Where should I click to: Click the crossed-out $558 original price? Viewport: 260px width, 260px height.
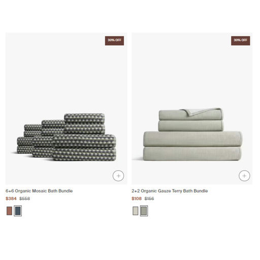[25, 199]
